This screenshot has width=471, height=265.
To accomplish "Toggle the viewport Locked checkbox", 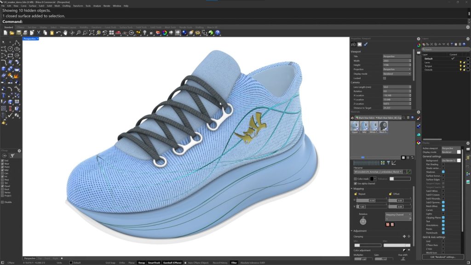I will 385,78.
